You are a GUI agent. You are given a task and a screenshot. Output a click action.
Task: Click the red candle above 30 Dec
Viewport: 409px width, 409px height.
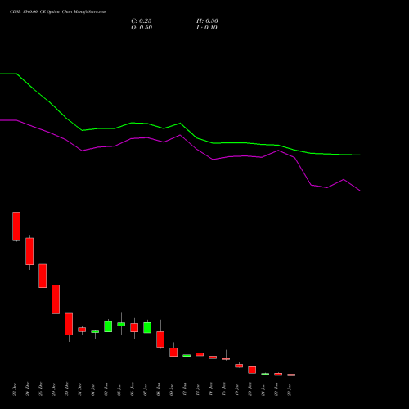coord(69,324)
